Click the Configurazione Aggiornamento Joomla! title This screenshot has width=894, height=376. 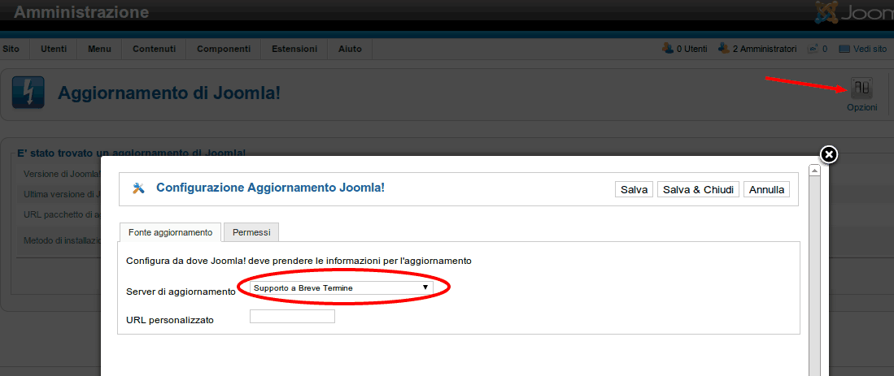[x=270, y=187]
